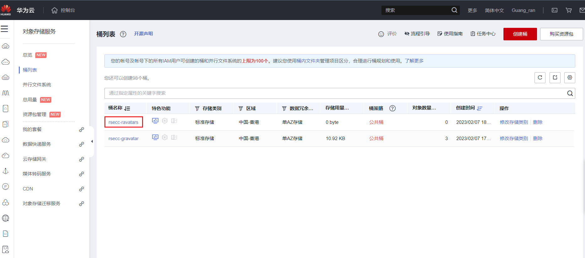Viewport: 585px width, 258px height.
Task: Click 控制台 in the top bar
Action: pos(68,10)
